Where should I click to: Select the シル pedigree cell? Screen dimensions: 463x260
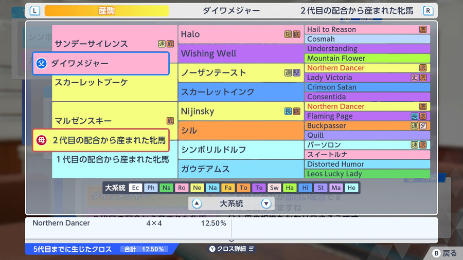coord(241,131)
